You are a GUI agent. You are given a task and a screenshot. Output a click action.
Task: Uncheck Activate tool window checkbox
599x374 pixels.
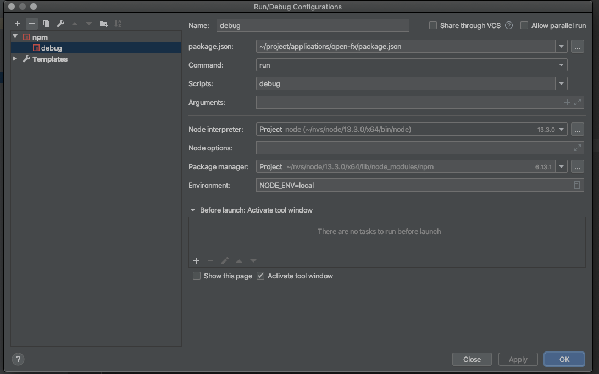coord(260,276)
